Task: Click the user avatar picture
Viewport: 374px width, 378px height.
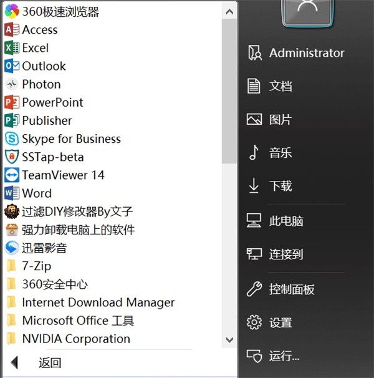Action: coord(307,12)
